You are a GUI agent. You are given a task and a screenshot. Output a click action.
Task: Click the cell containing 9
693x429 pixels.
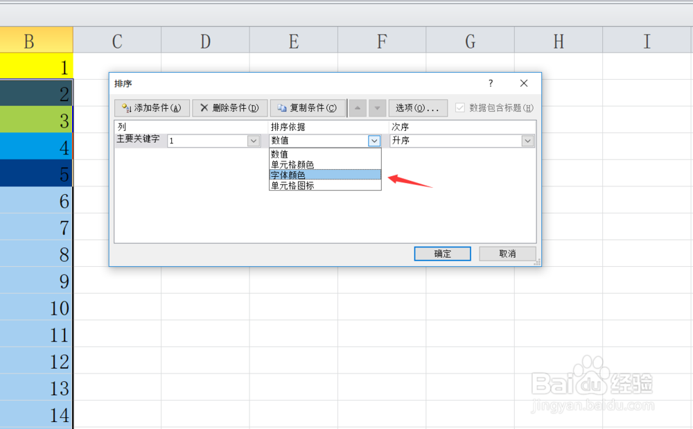pos(36,281)
